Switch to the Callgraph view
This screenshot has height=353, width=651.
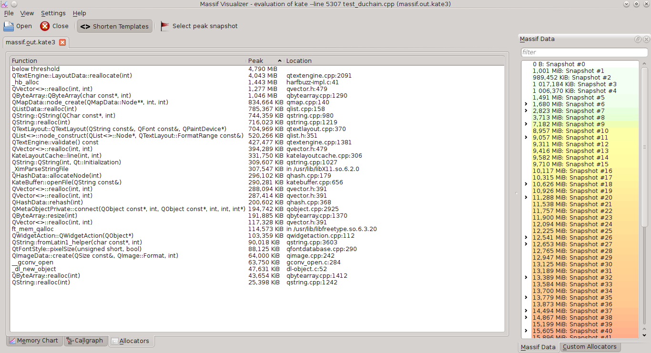85,341
